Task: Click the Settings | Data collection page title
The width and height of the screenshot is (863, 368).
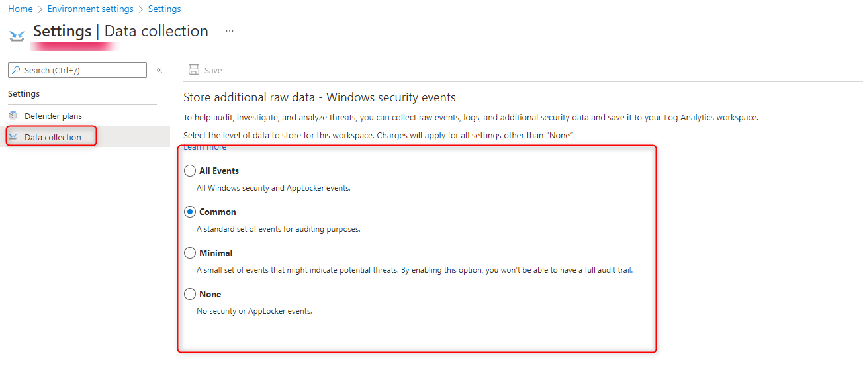Action: click(x=120, y=31)
